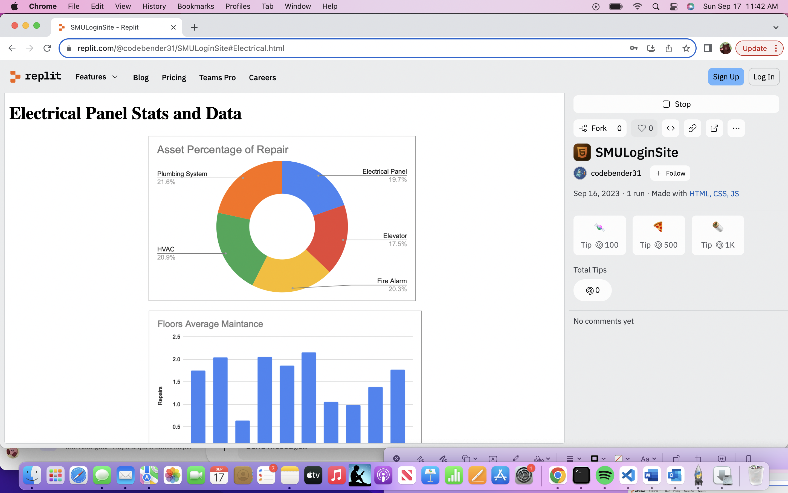
Task: Follow codebender31
Action: (670, 173)
